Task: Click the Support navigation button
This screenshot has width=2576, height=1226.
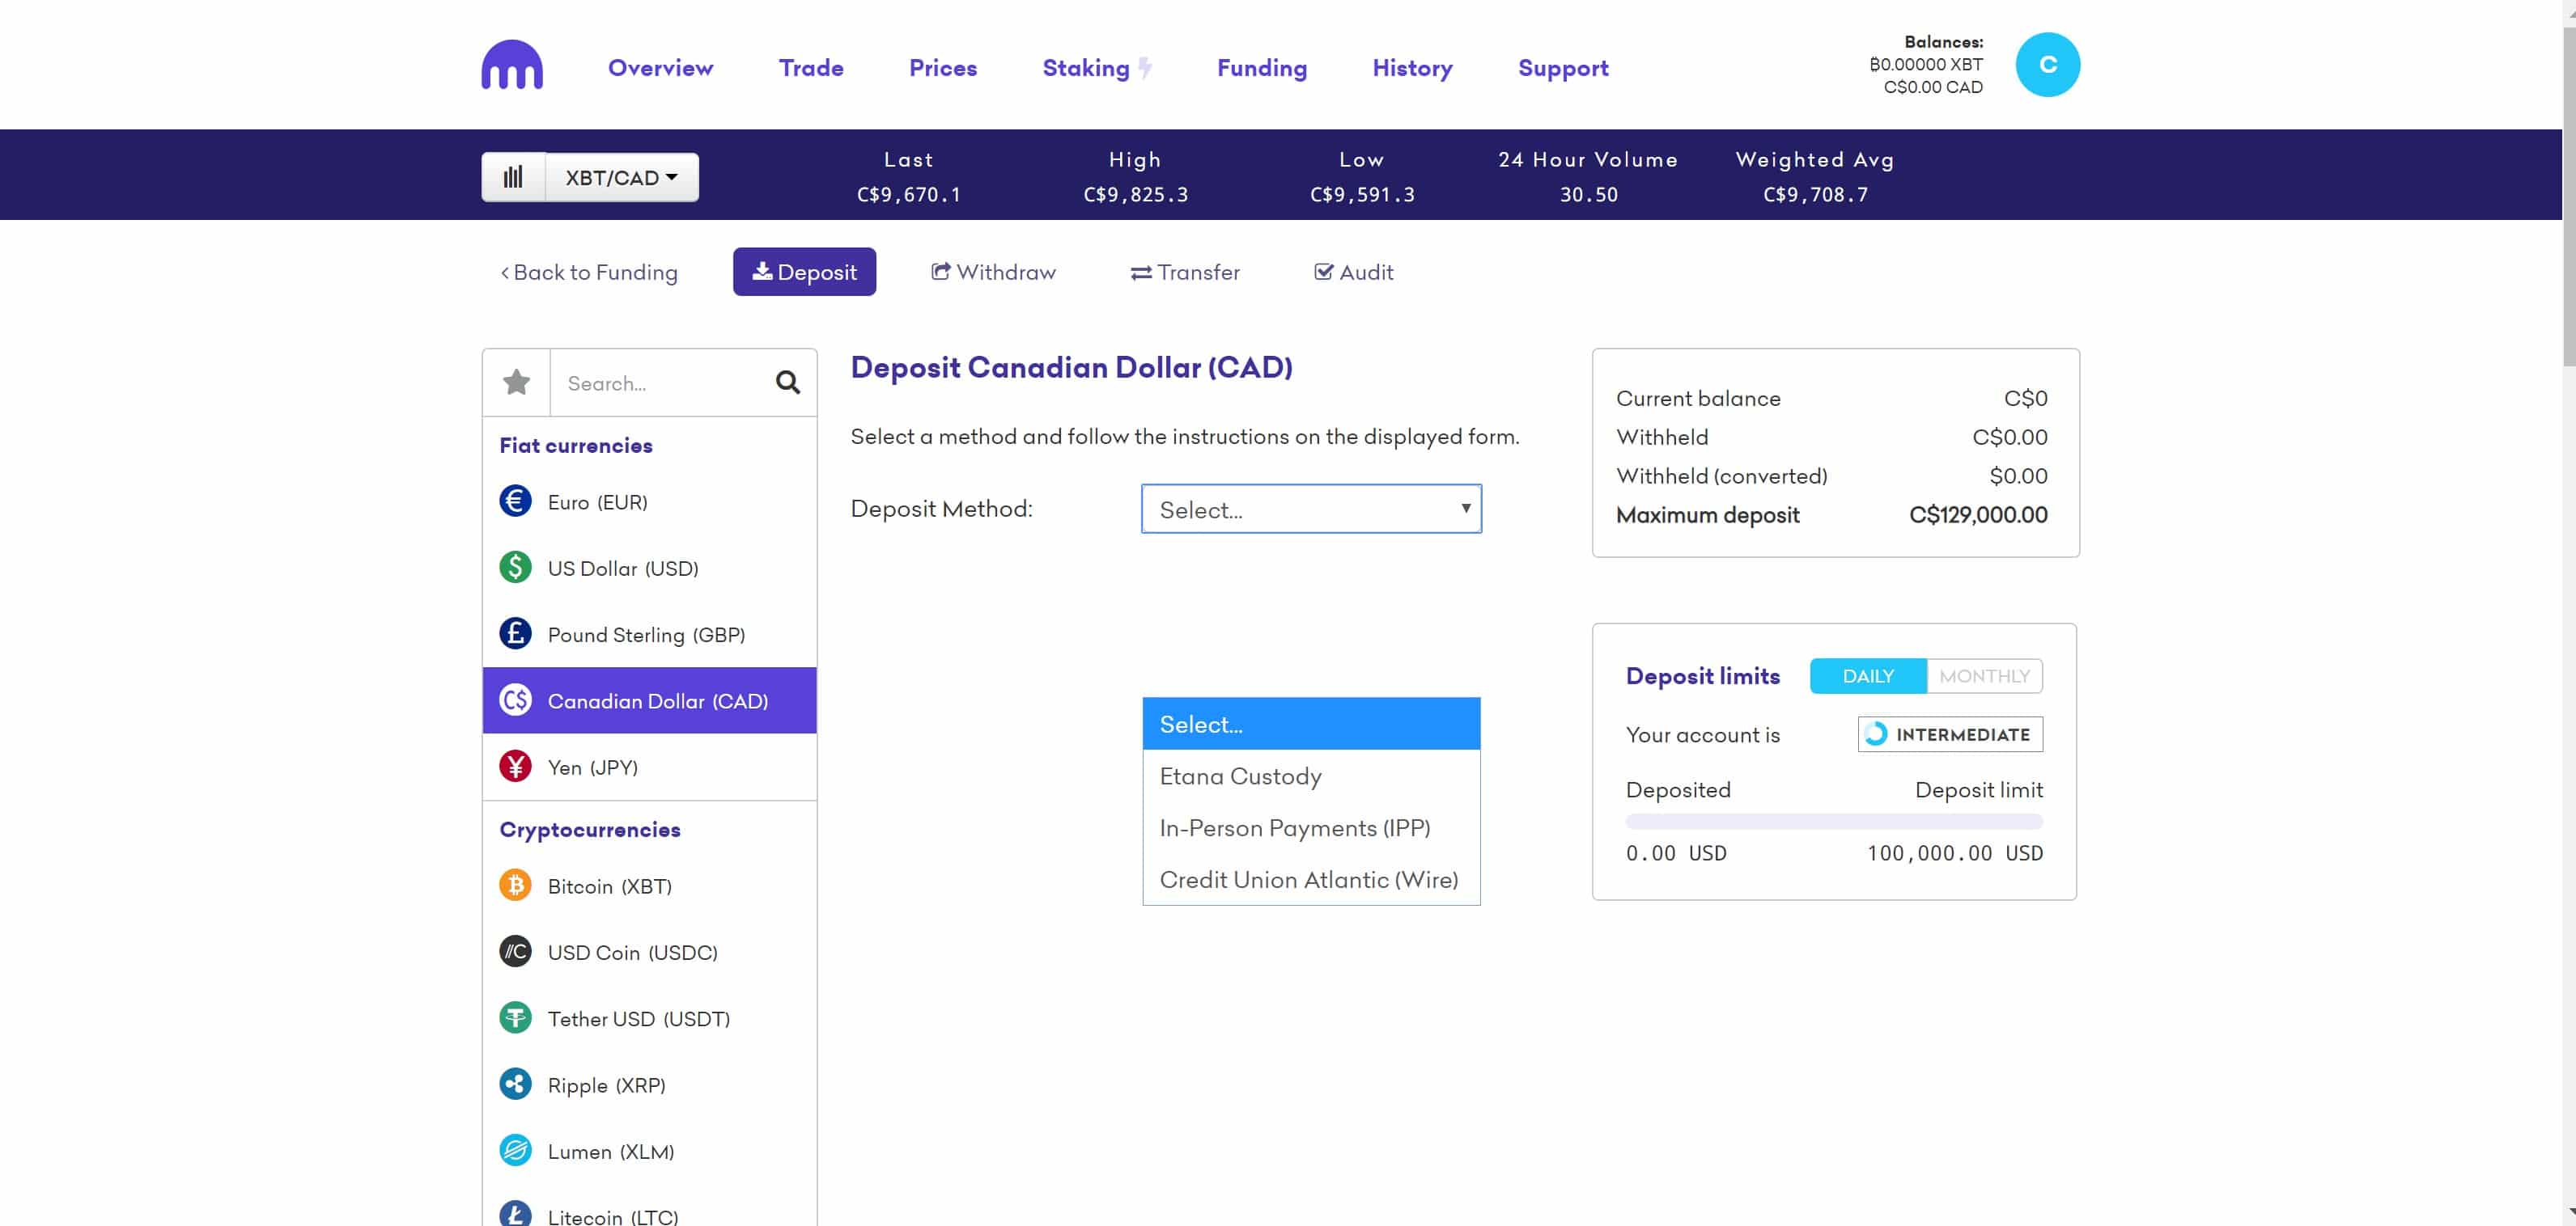Action: (1563, 66)
